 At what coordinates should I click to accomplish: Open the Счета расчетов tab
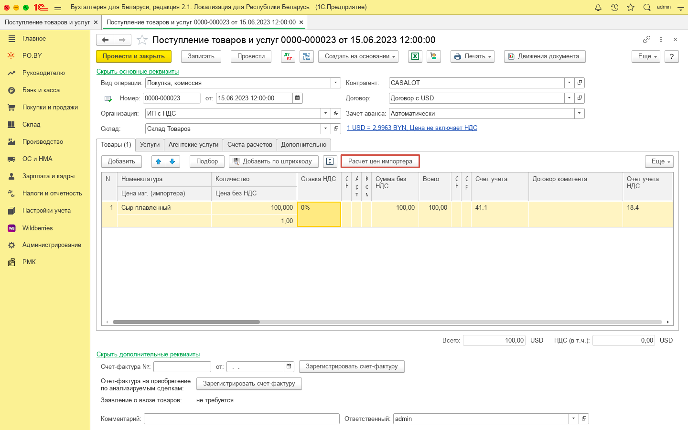click(249, 145)
